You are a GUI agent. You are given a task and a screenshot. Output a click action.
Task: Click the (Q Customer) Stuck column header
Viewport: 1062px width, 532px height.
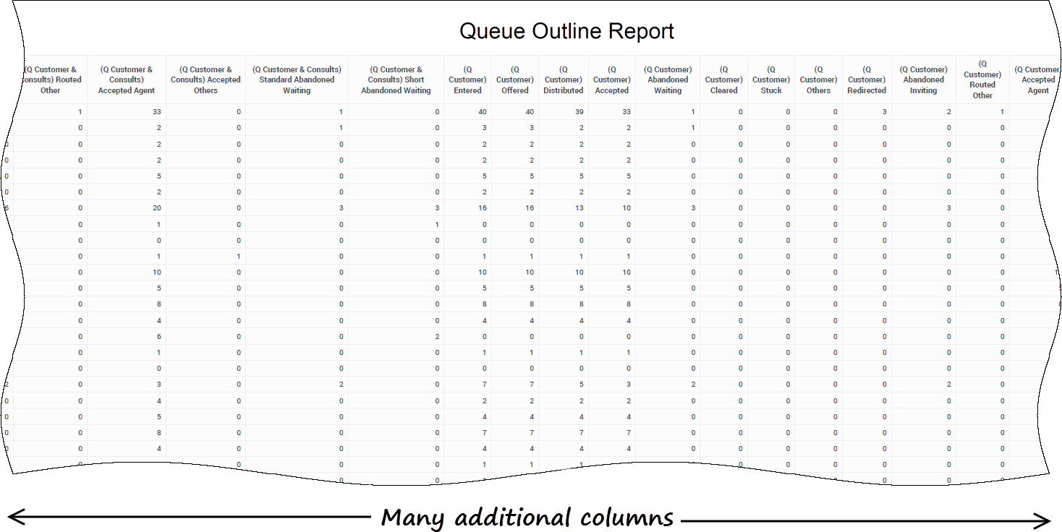(x=771, y=80)
